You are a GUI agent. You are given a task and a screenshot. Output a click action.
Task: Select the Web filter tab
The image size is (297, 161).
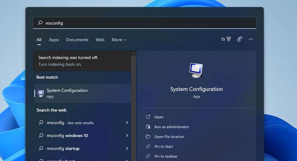click(x=100, y=40)
